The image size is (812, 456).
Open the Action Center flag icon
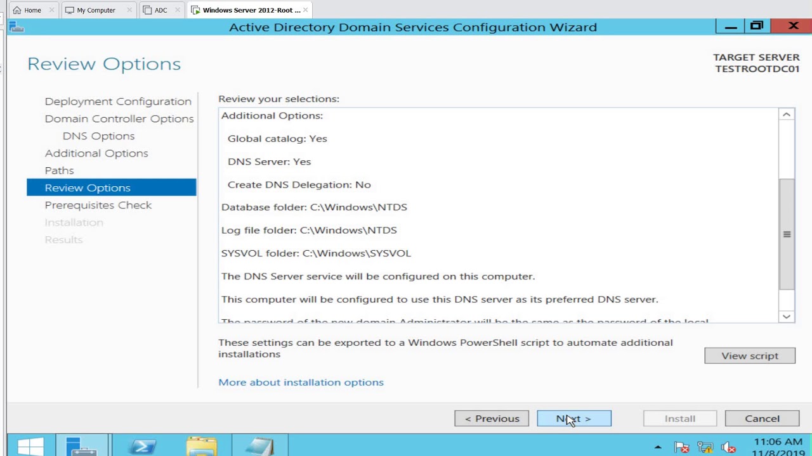[x=682, y=447]
